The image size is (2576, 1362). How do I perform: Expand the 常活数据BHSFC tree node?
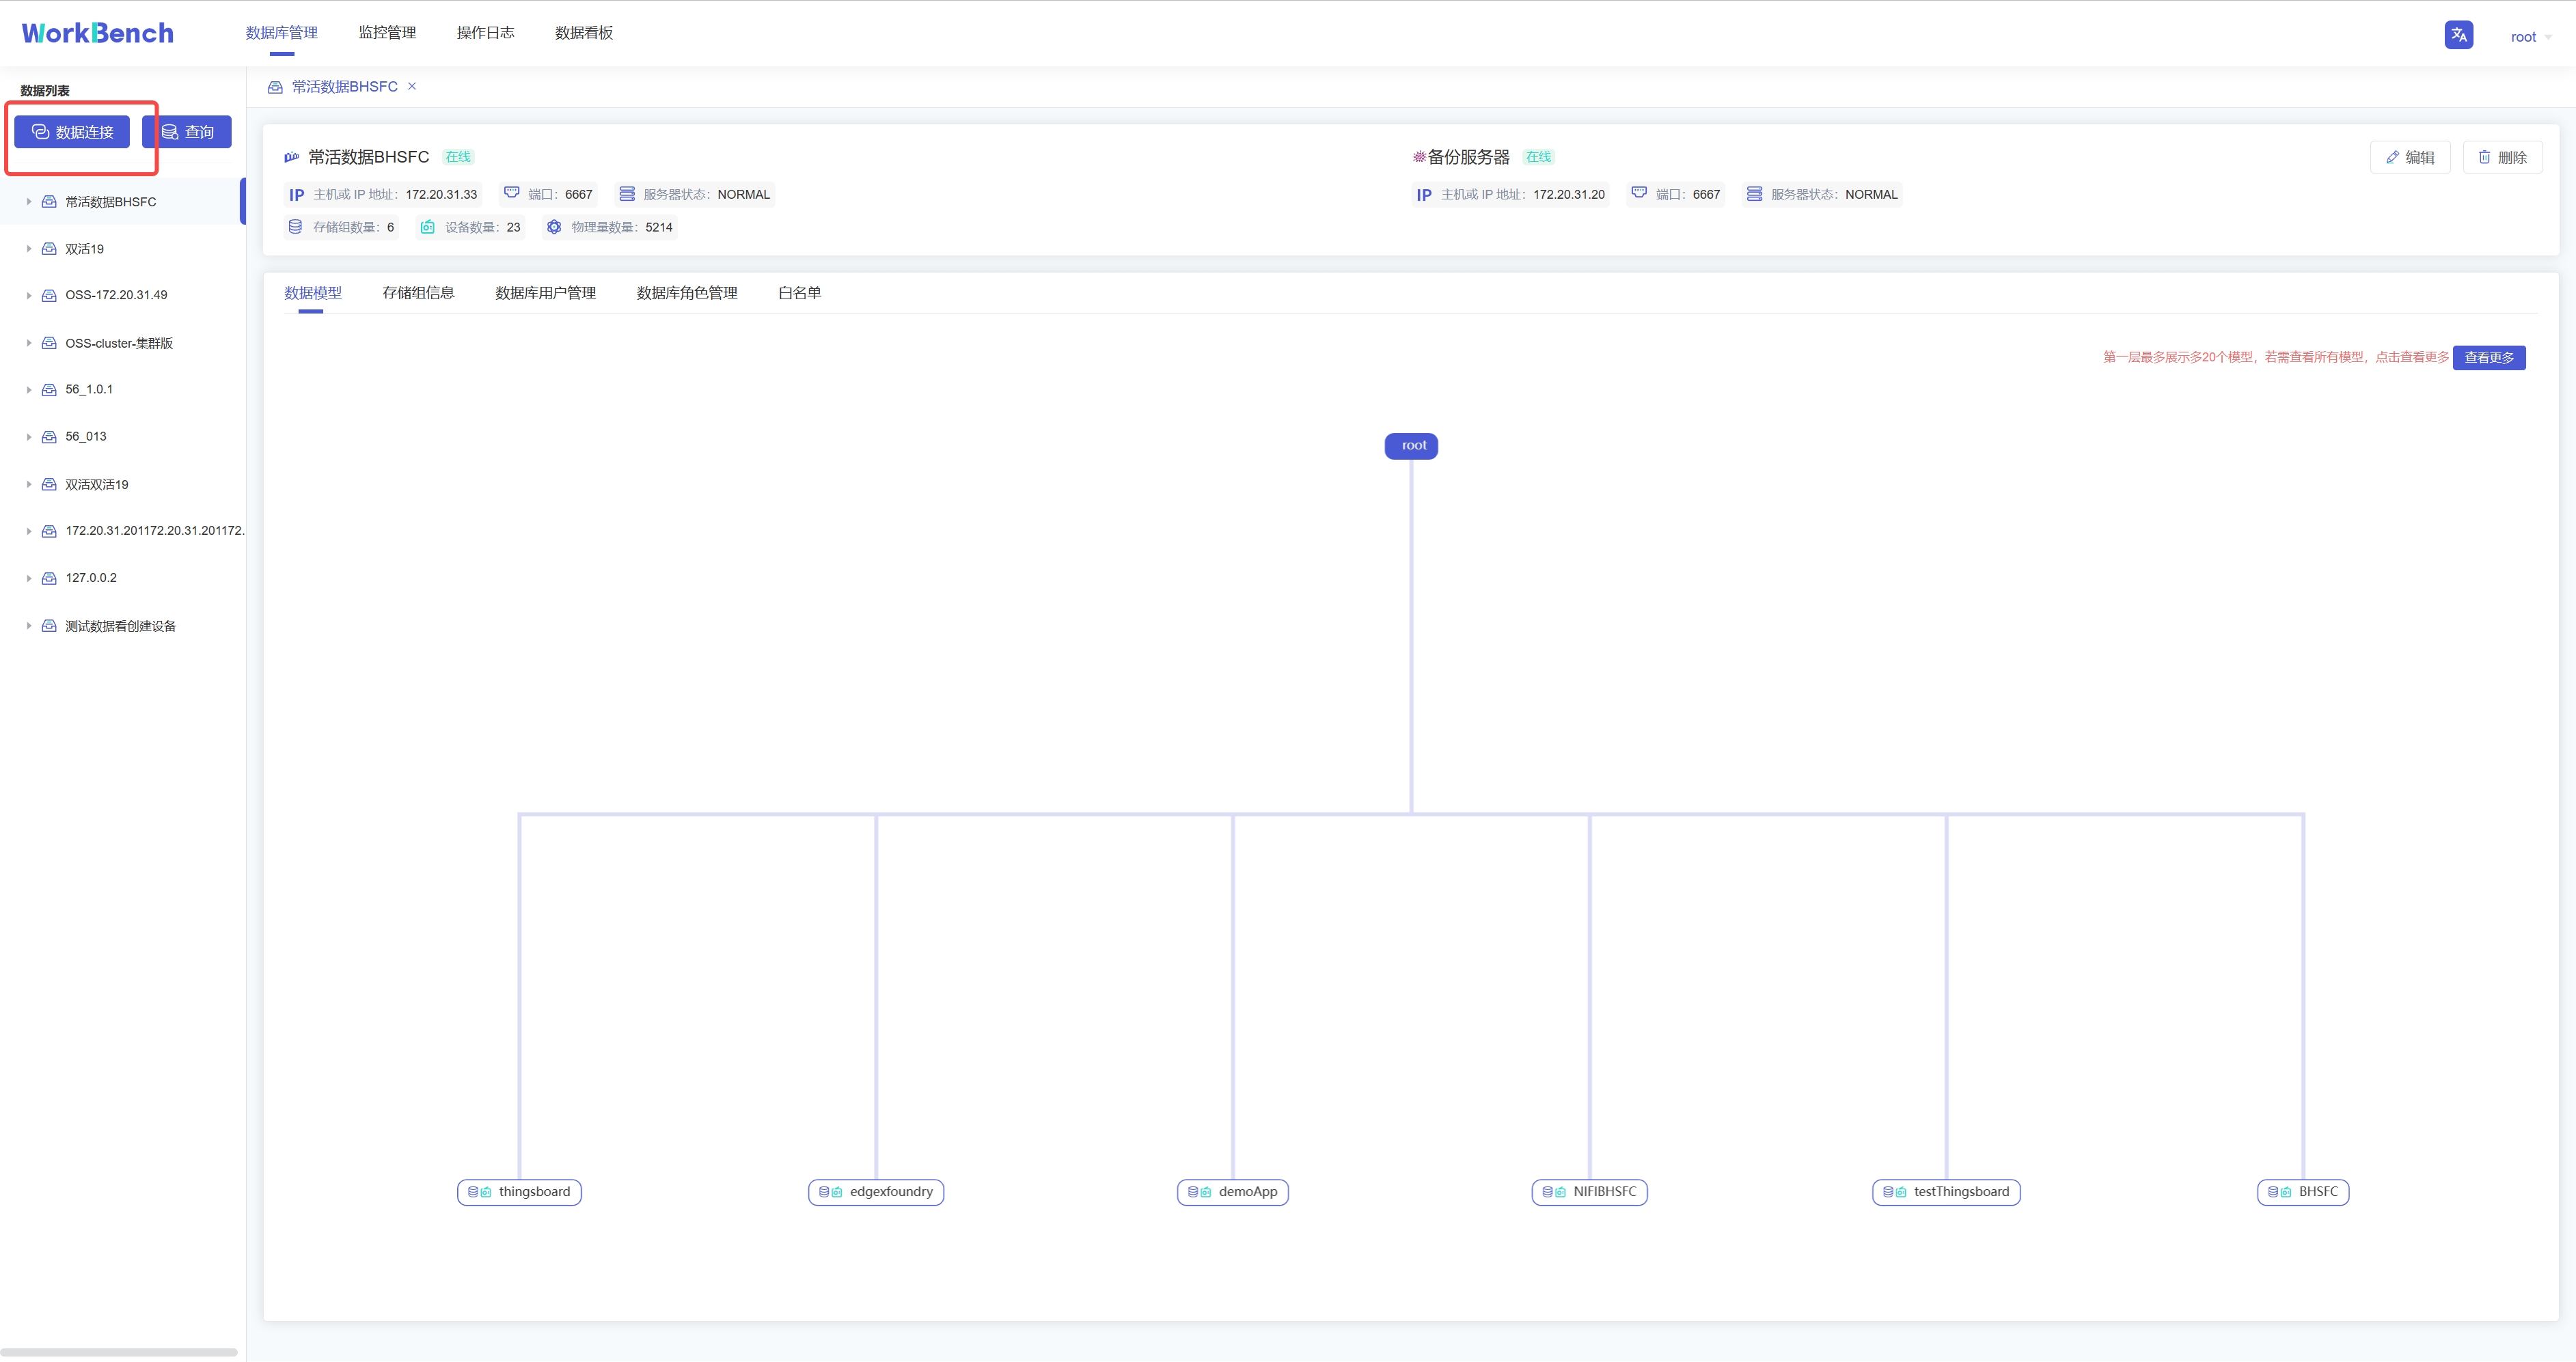pos(29,202)
